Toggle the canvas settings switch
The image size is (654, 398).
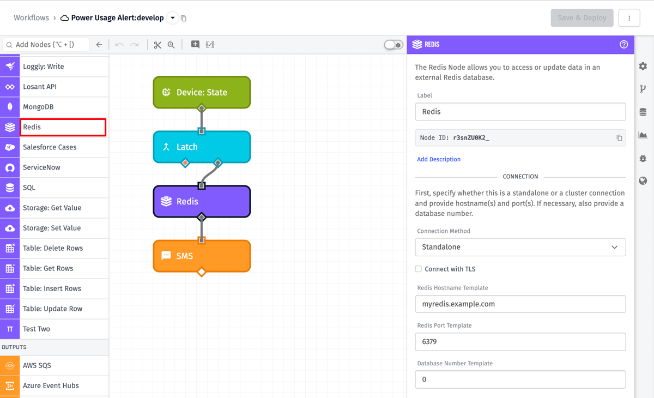(393, 45)
